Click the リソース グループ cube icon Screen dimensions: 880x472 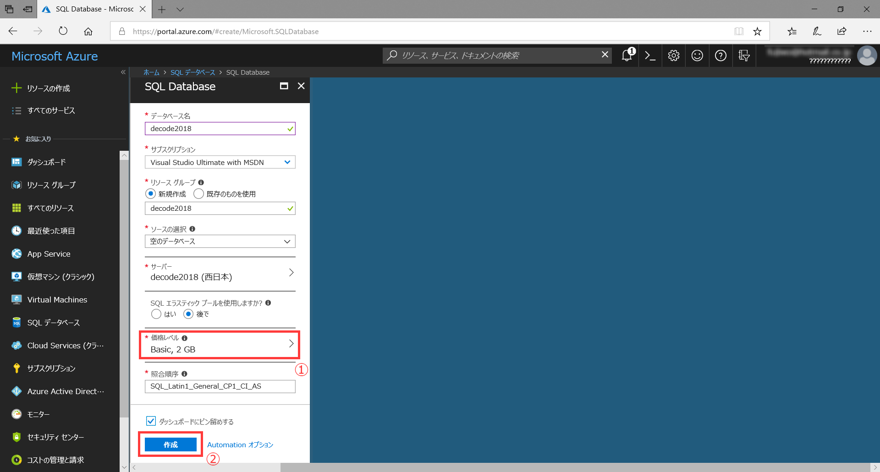[16, 185]
